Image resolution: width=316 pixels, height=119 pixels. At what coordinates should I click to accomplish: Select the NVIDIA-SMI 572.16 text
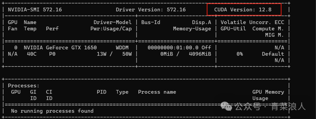click(x=35, y=9)
